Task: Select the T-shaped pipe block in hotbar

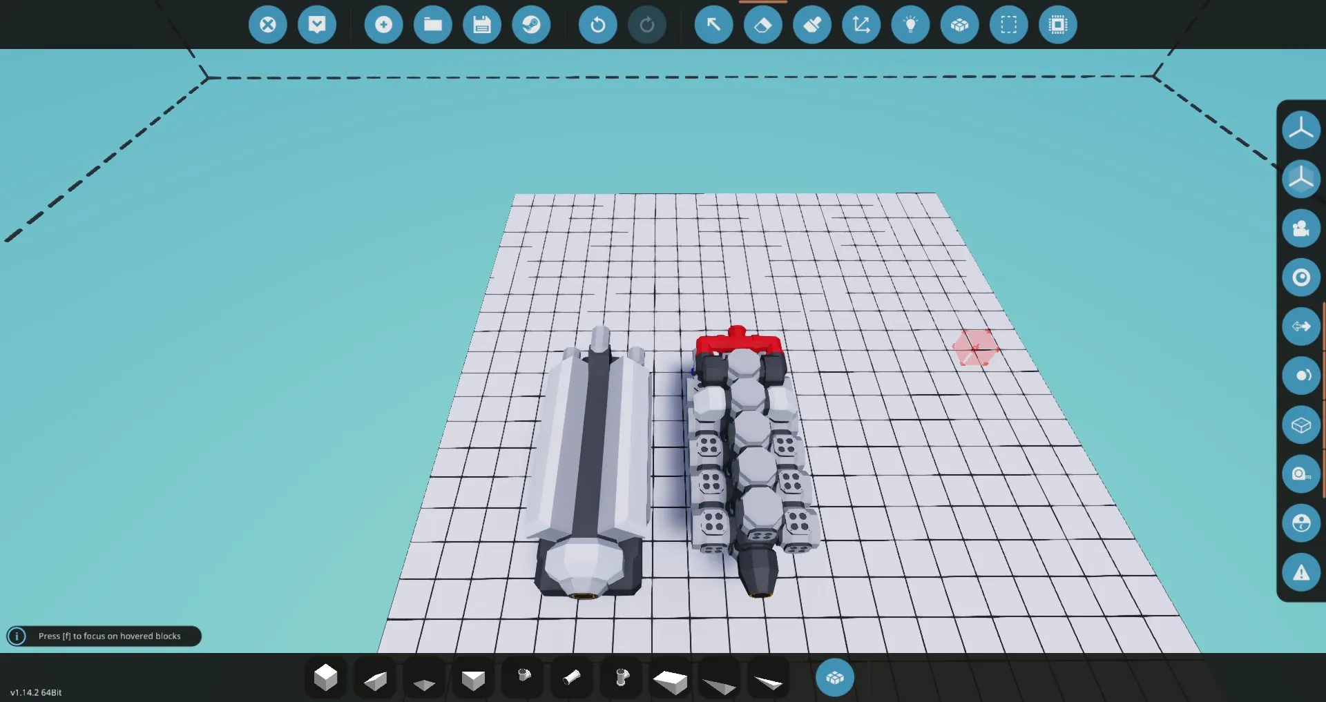Action: tap(621, 678)
